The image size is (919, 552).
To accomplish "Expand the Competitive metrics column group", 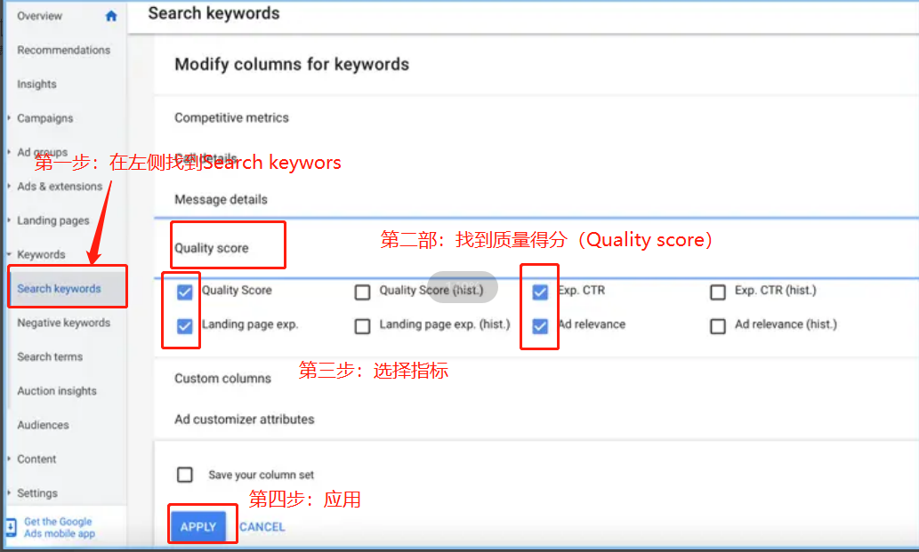I will coord(231,117).
